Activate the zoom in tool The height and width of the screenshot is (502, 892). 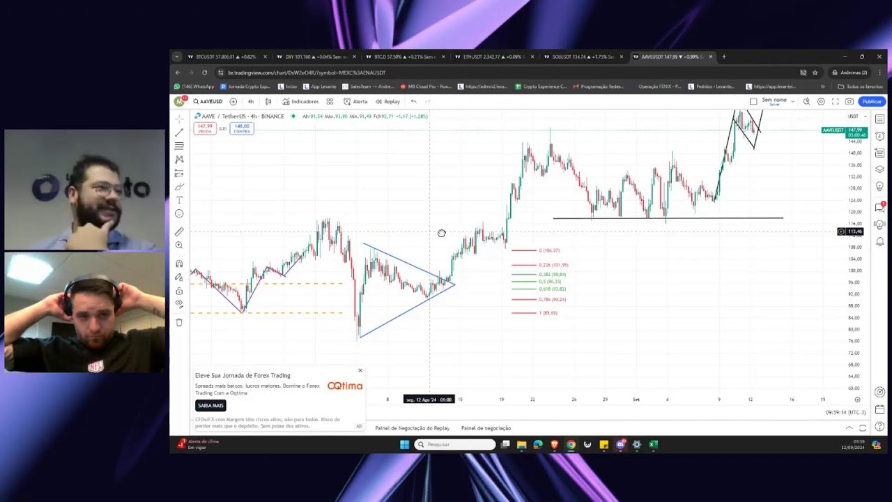(x=179, y=245)
